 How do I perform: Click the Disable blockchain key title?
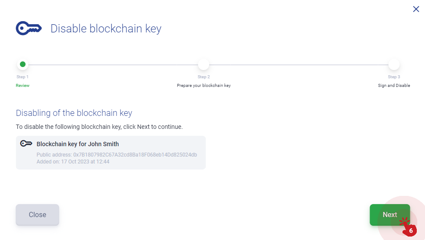[106, 29]
